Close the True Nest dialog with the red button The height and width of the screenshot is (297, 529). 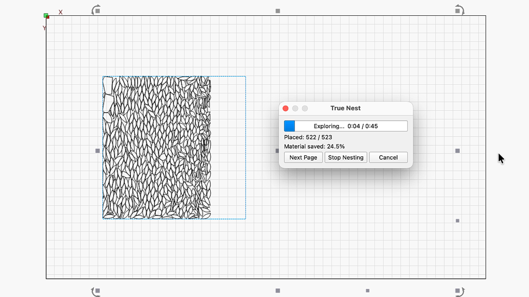(286, 108)
